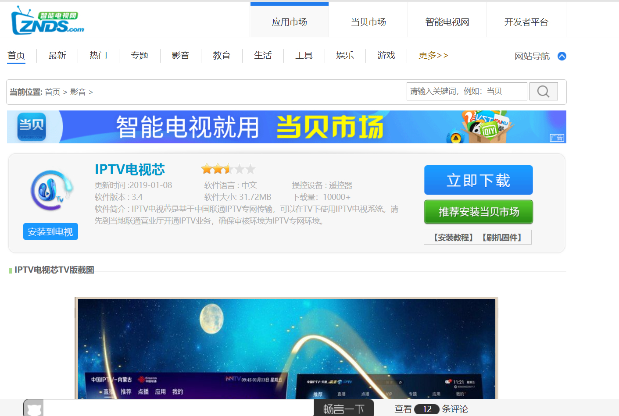Open the 专题 category
This screenshot has width=619, height=416.
pos(140,56)
